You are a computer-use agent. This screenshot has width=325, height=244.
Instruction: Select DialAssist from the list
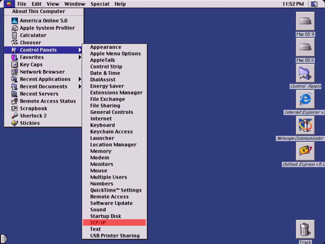[x=114, y=80]
